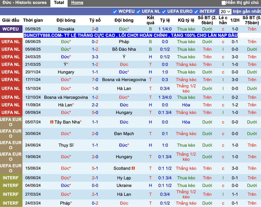Click the 0-0 score on 04/06/24
This screenshot has height=207, width=261.
pyautogui.click(x=95, y=186)
